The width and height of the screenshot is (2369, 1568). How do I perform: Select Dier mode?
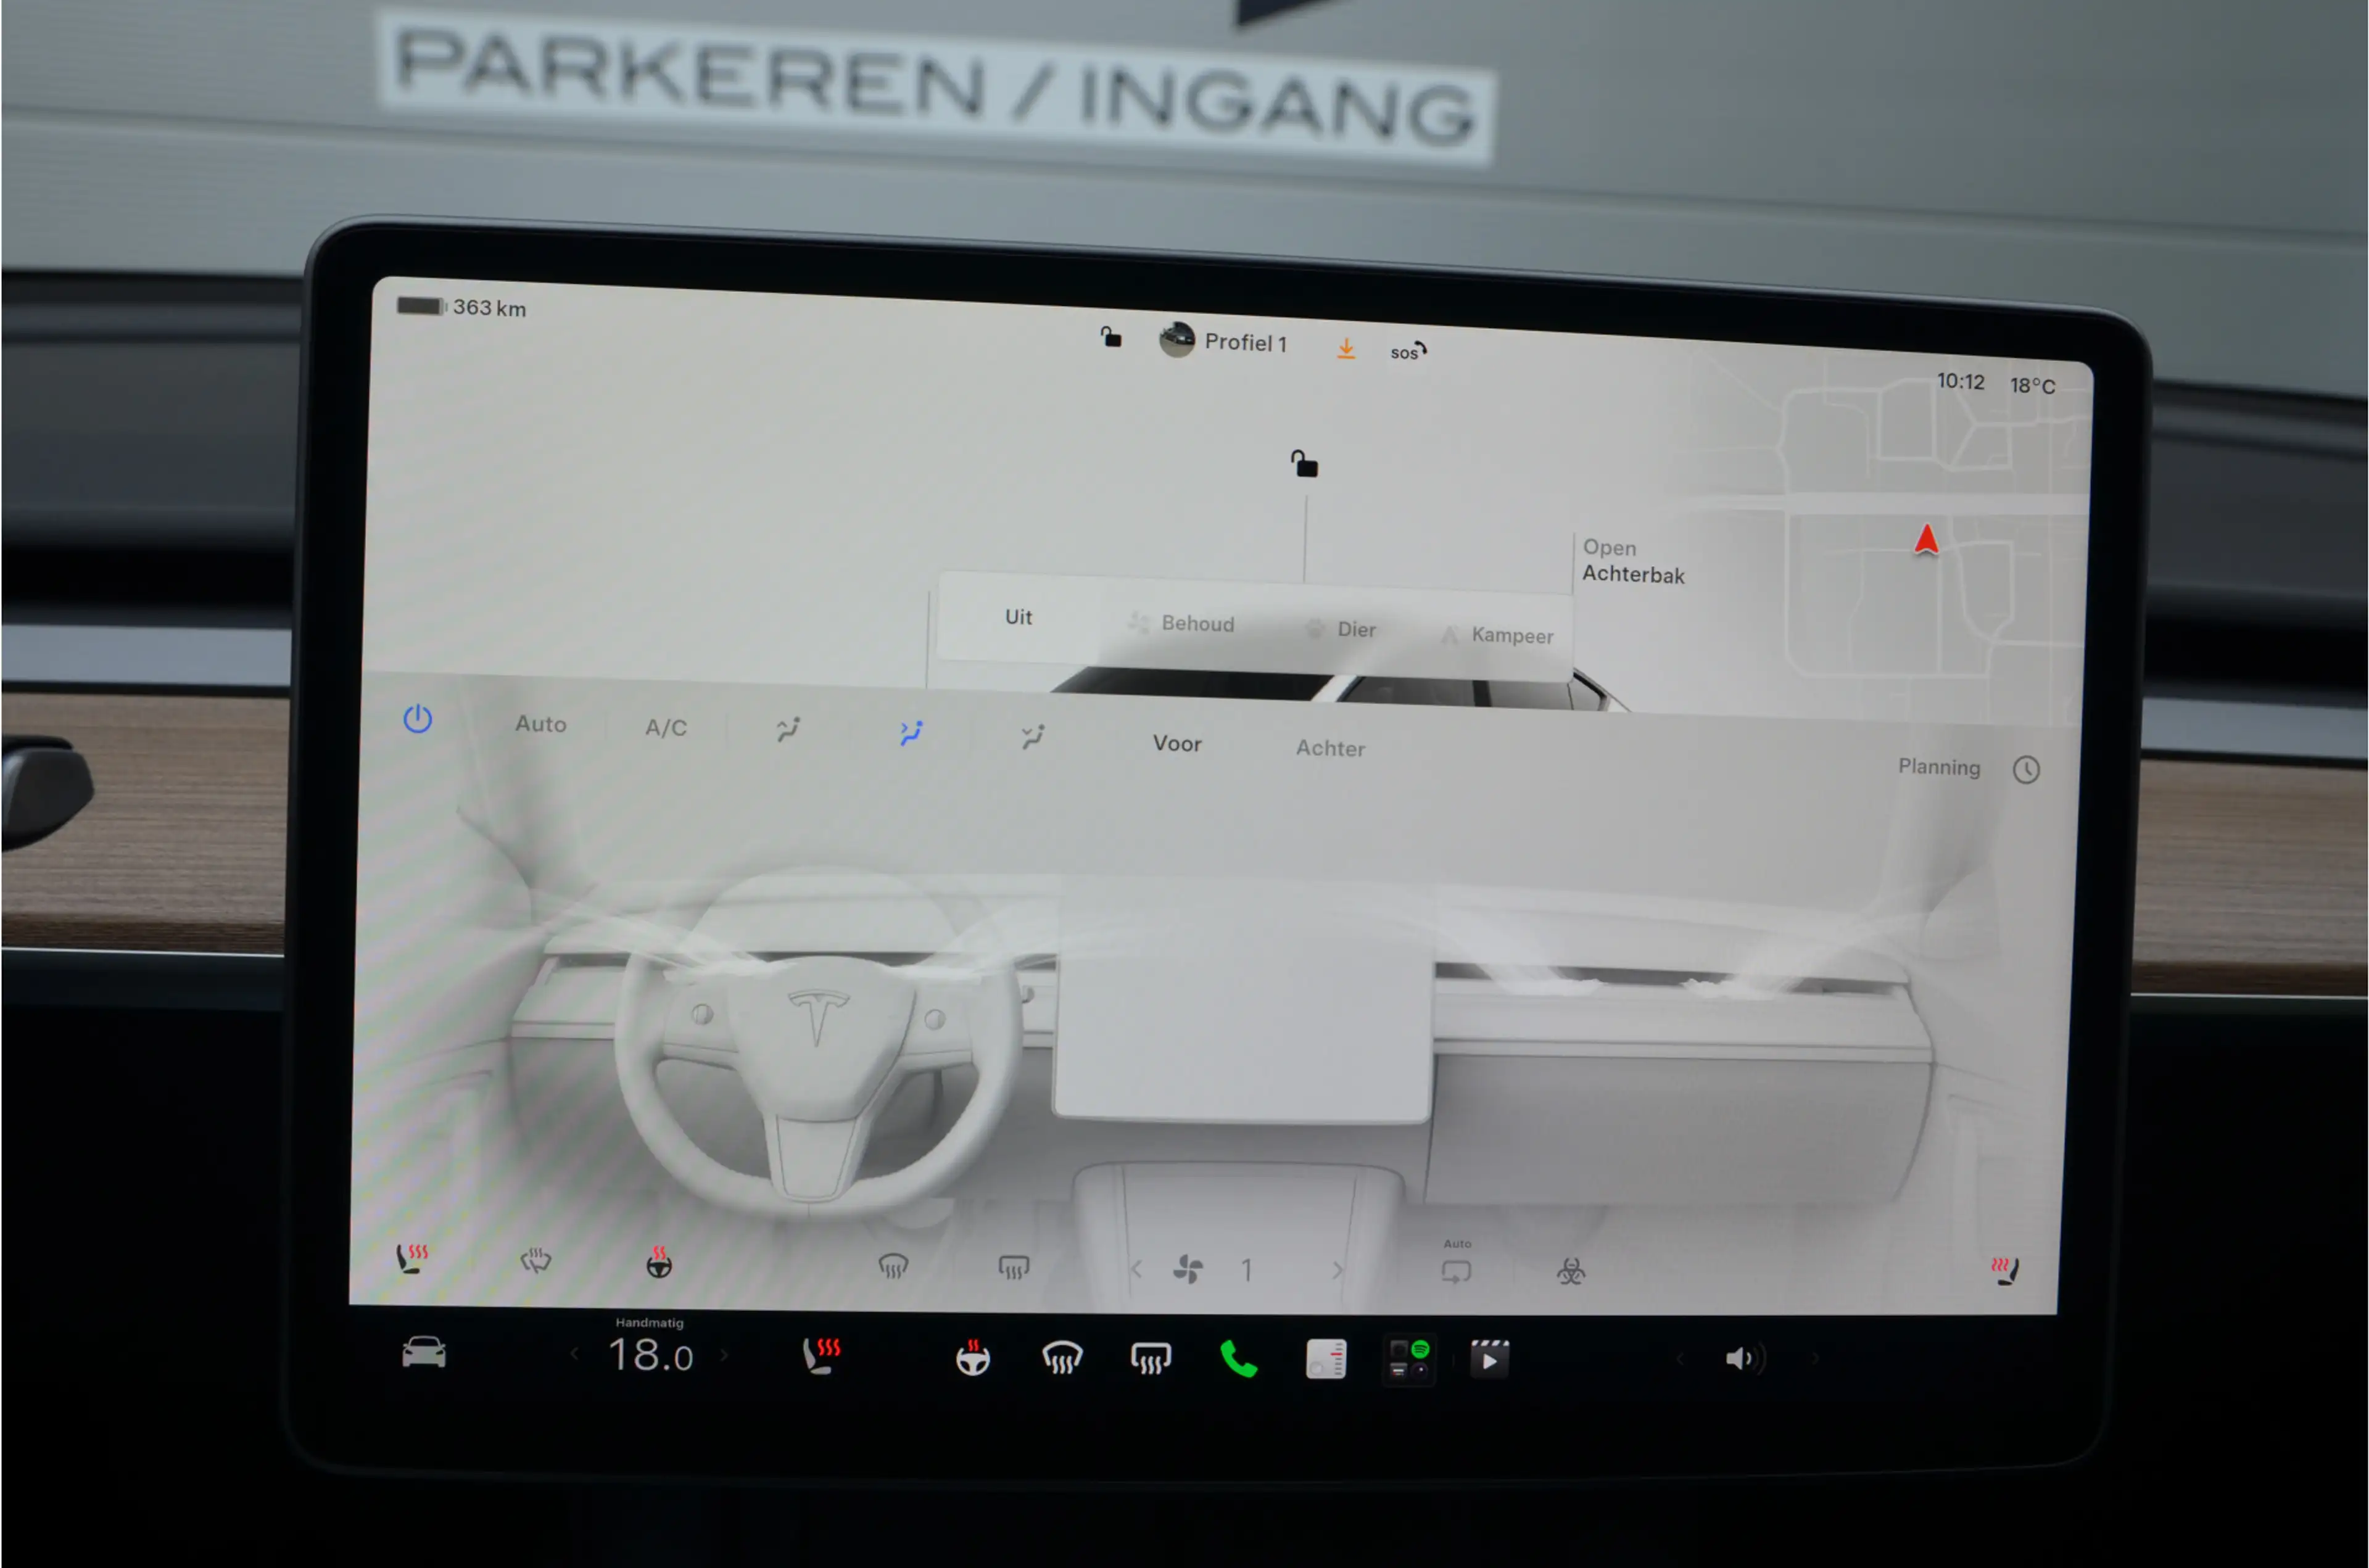click(x=1342, y=629)
